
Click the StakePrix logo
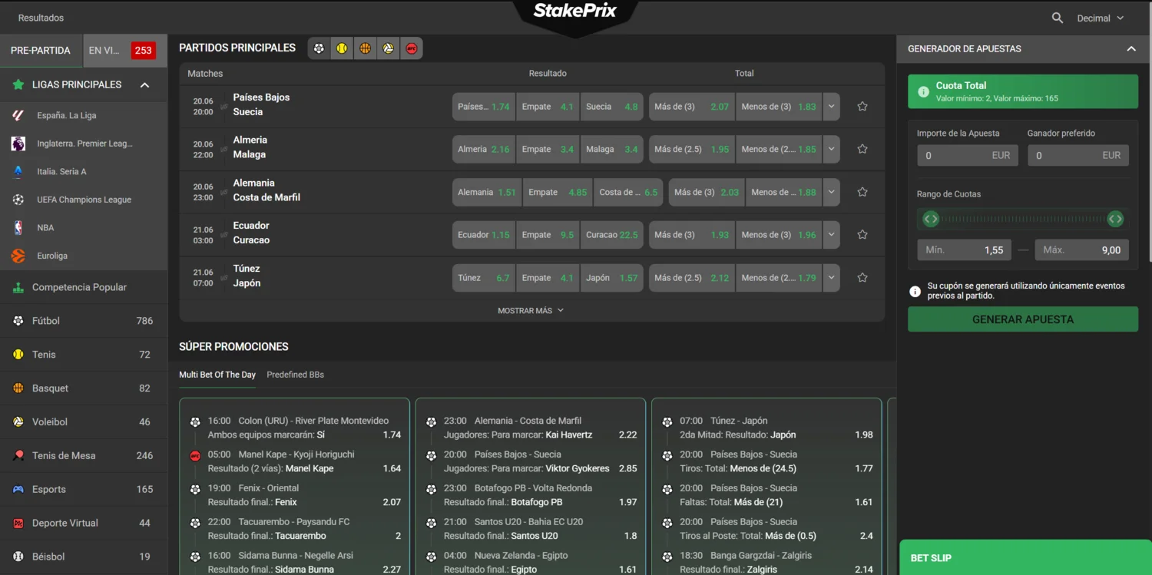(574, 11)
